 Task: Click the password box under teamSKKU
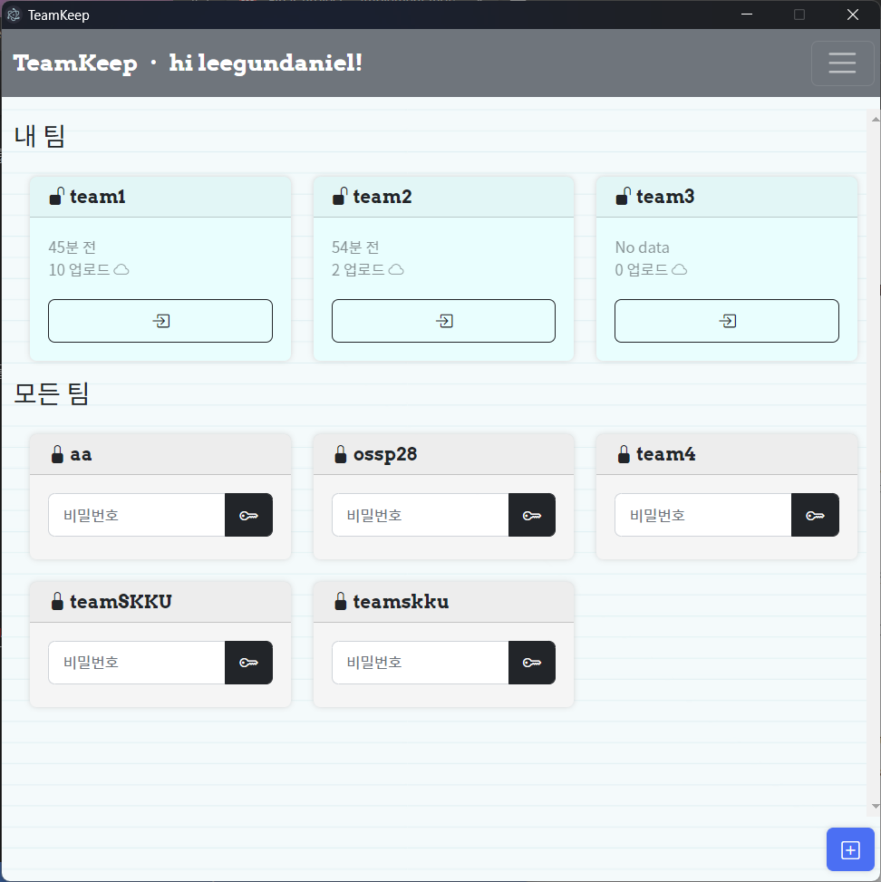pyautogui.click(x=136, y=662)
